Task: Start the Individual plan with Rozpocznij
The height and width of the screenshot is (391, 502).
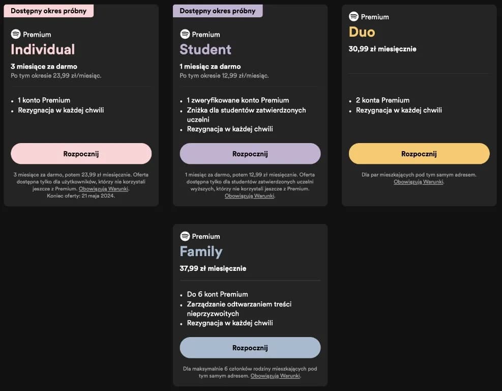Action: (x=81, y=153)
